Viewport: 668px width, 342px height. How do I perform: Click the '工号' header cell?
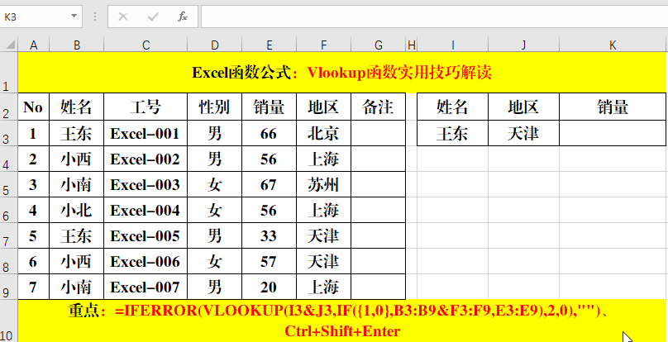pos(146,107)
